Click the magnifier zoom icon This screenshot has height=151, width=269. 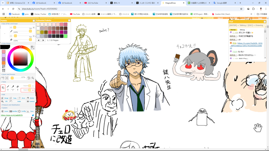pyautogui.click(x=33, y=78)
